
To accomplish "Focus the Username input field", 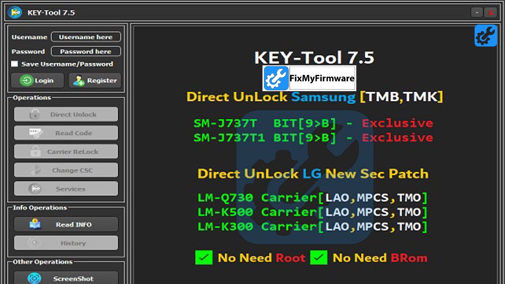I will coord(86,37).
